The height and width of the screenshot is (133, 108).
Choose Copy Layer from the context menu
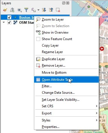[66, 45]
